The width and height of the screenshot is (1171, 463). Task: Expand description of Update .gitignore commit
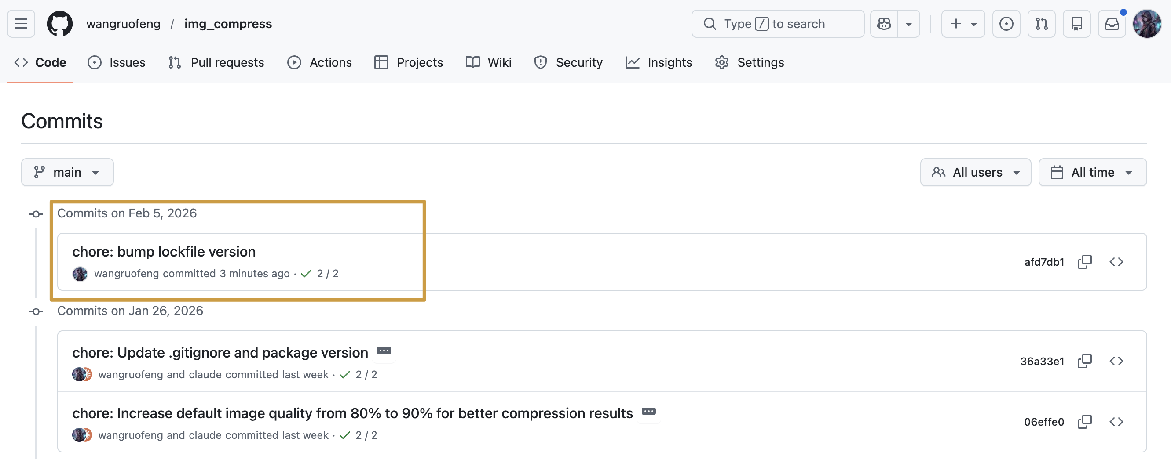384,351
